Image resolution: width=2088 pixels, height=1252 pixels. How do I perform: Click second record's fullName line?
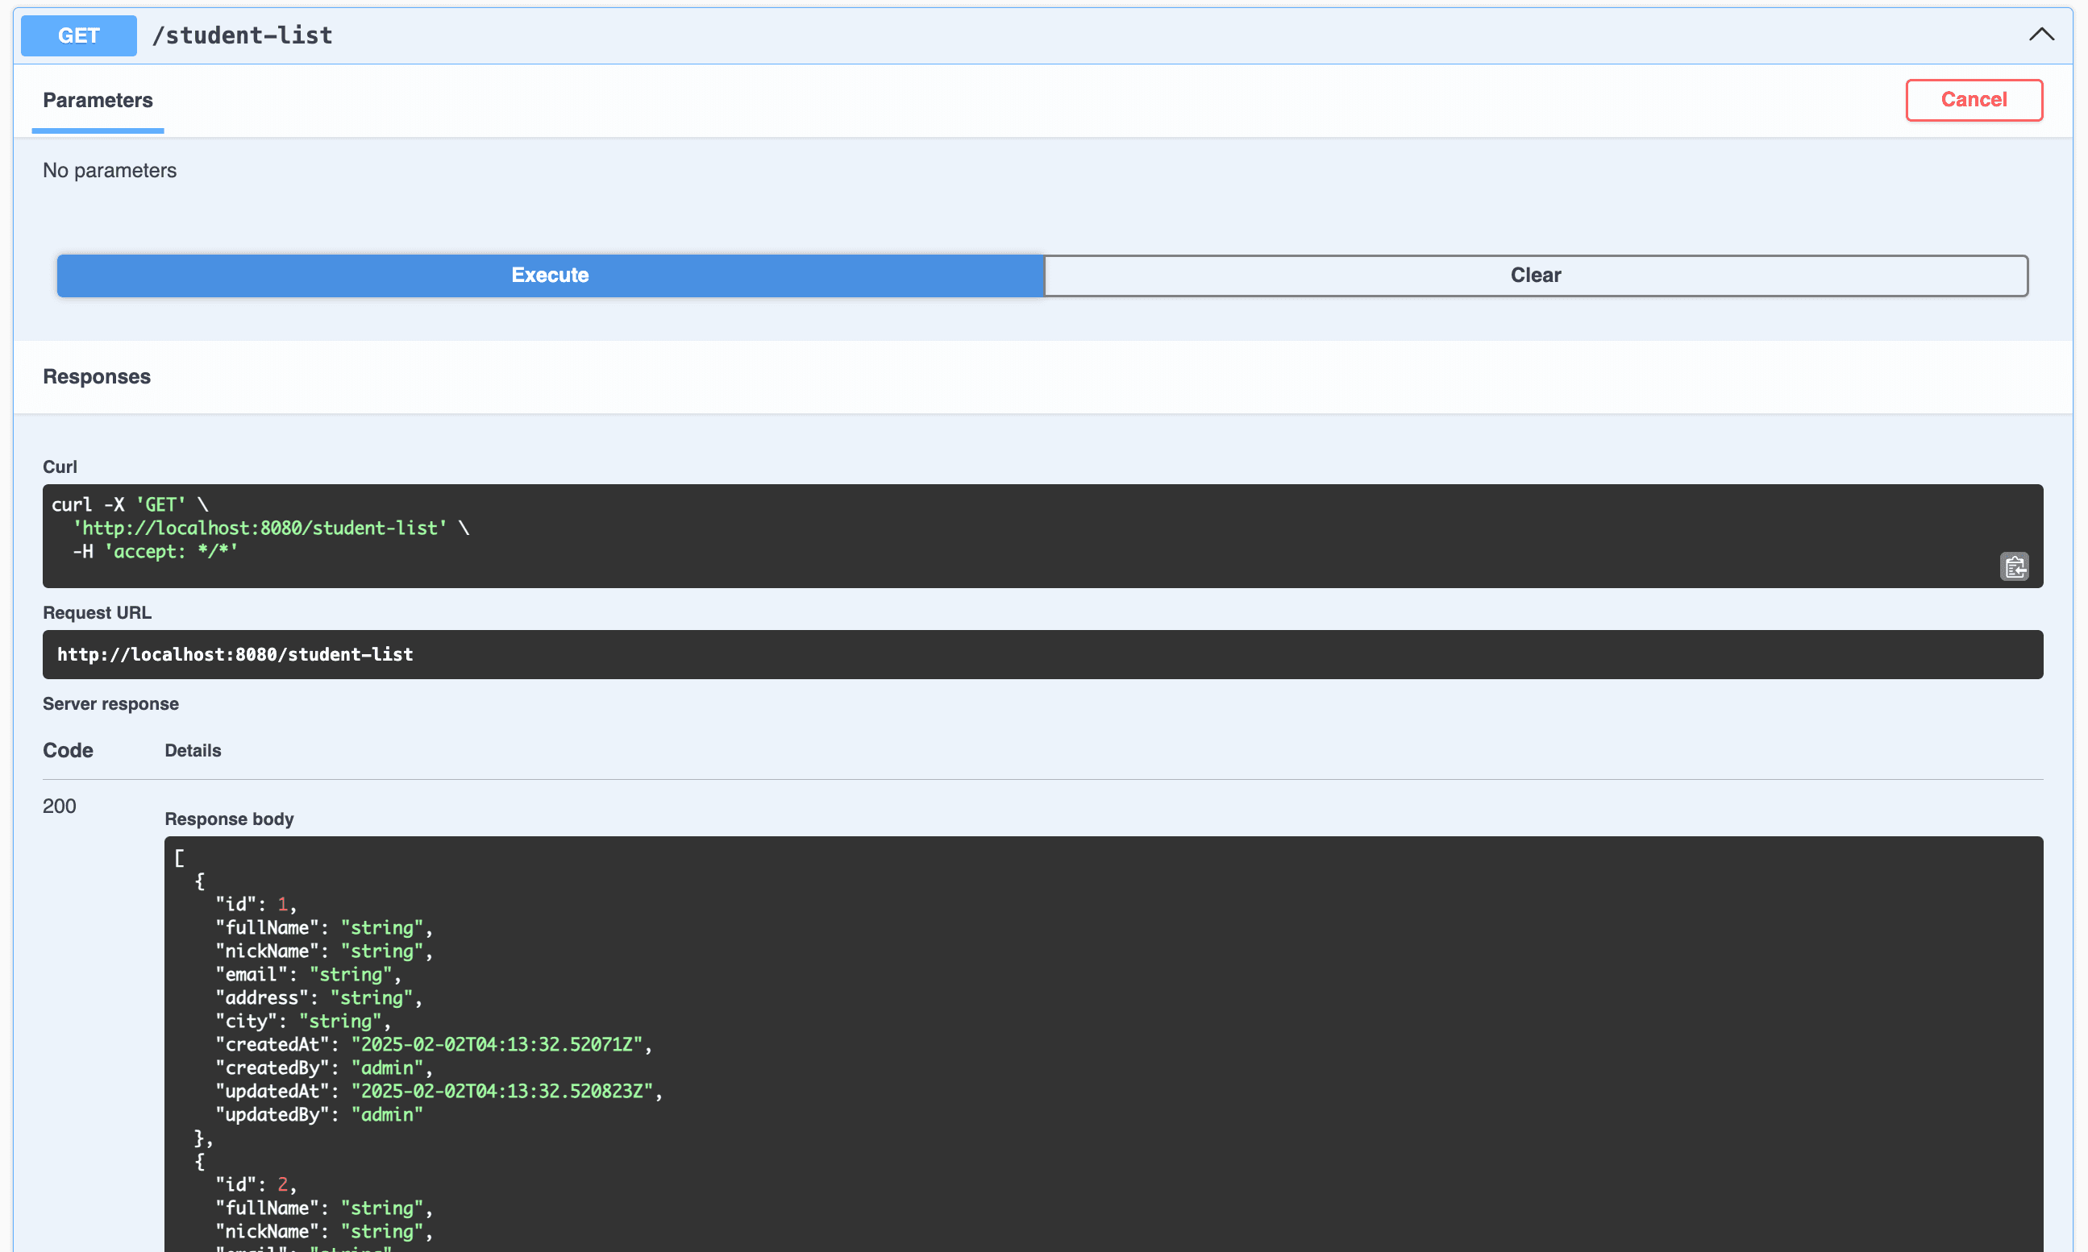(x=324, y=1208)
